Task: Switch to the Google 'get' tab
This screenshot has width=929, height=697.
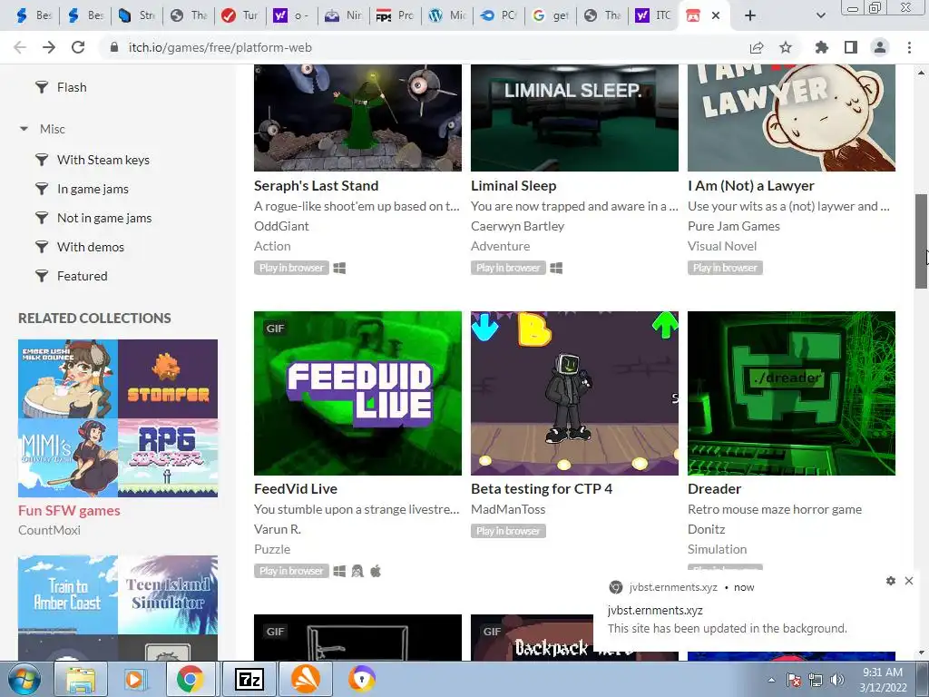Action: 551,15
